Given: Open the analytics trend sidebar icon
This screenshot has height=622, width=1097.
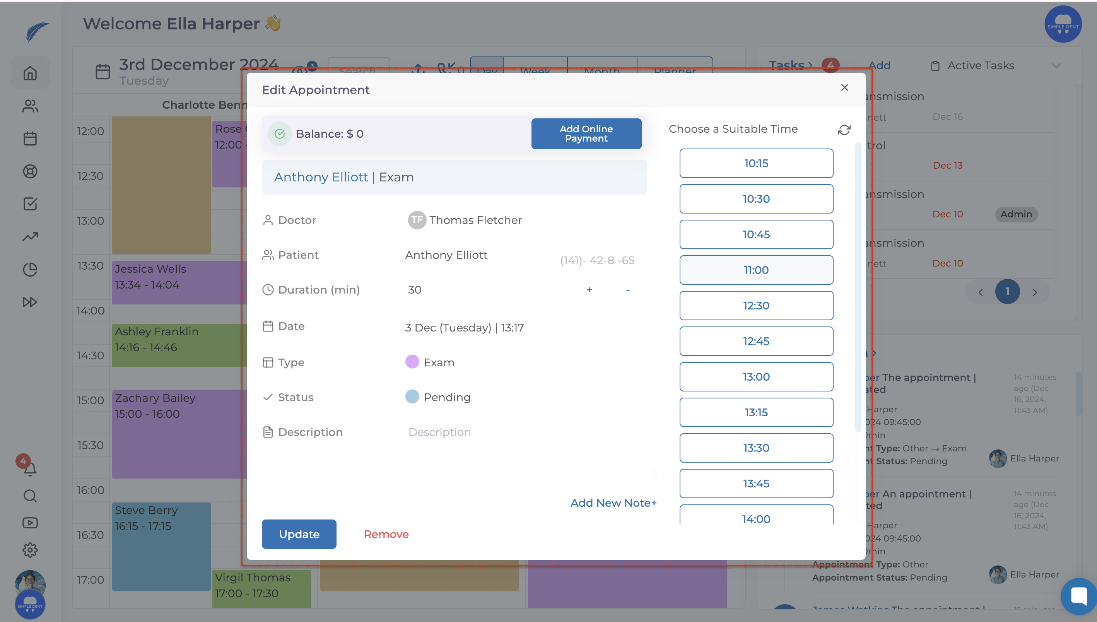Looking at the screenshot, I should pos(30,237).
